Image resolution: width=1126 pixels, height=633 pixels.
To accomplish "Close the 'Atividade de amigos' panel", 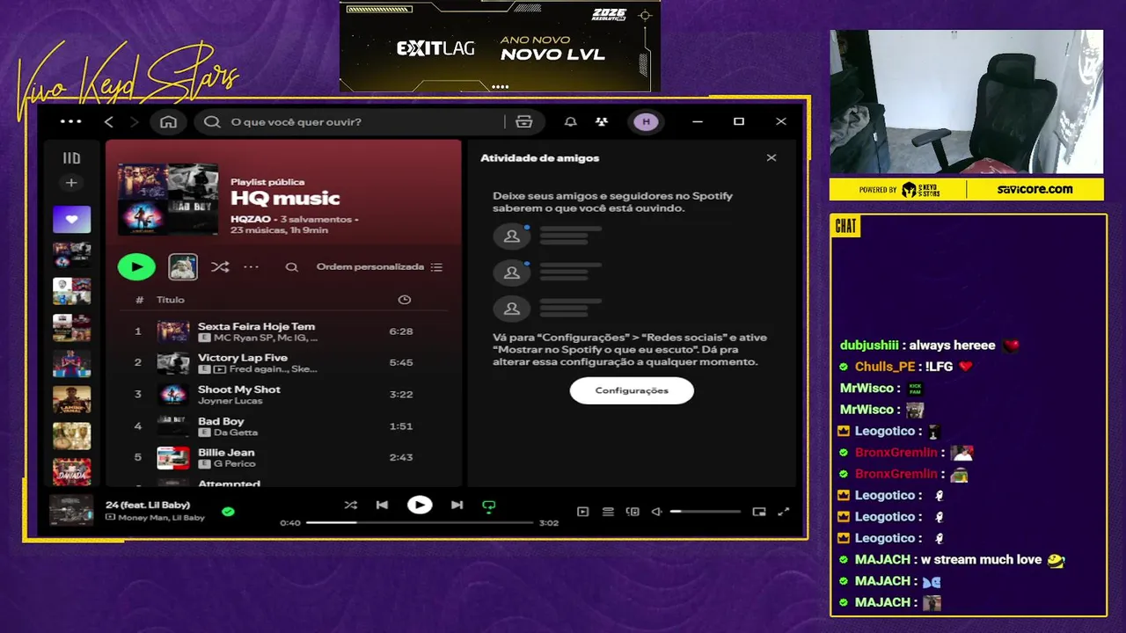I will [x=771, y=158].
